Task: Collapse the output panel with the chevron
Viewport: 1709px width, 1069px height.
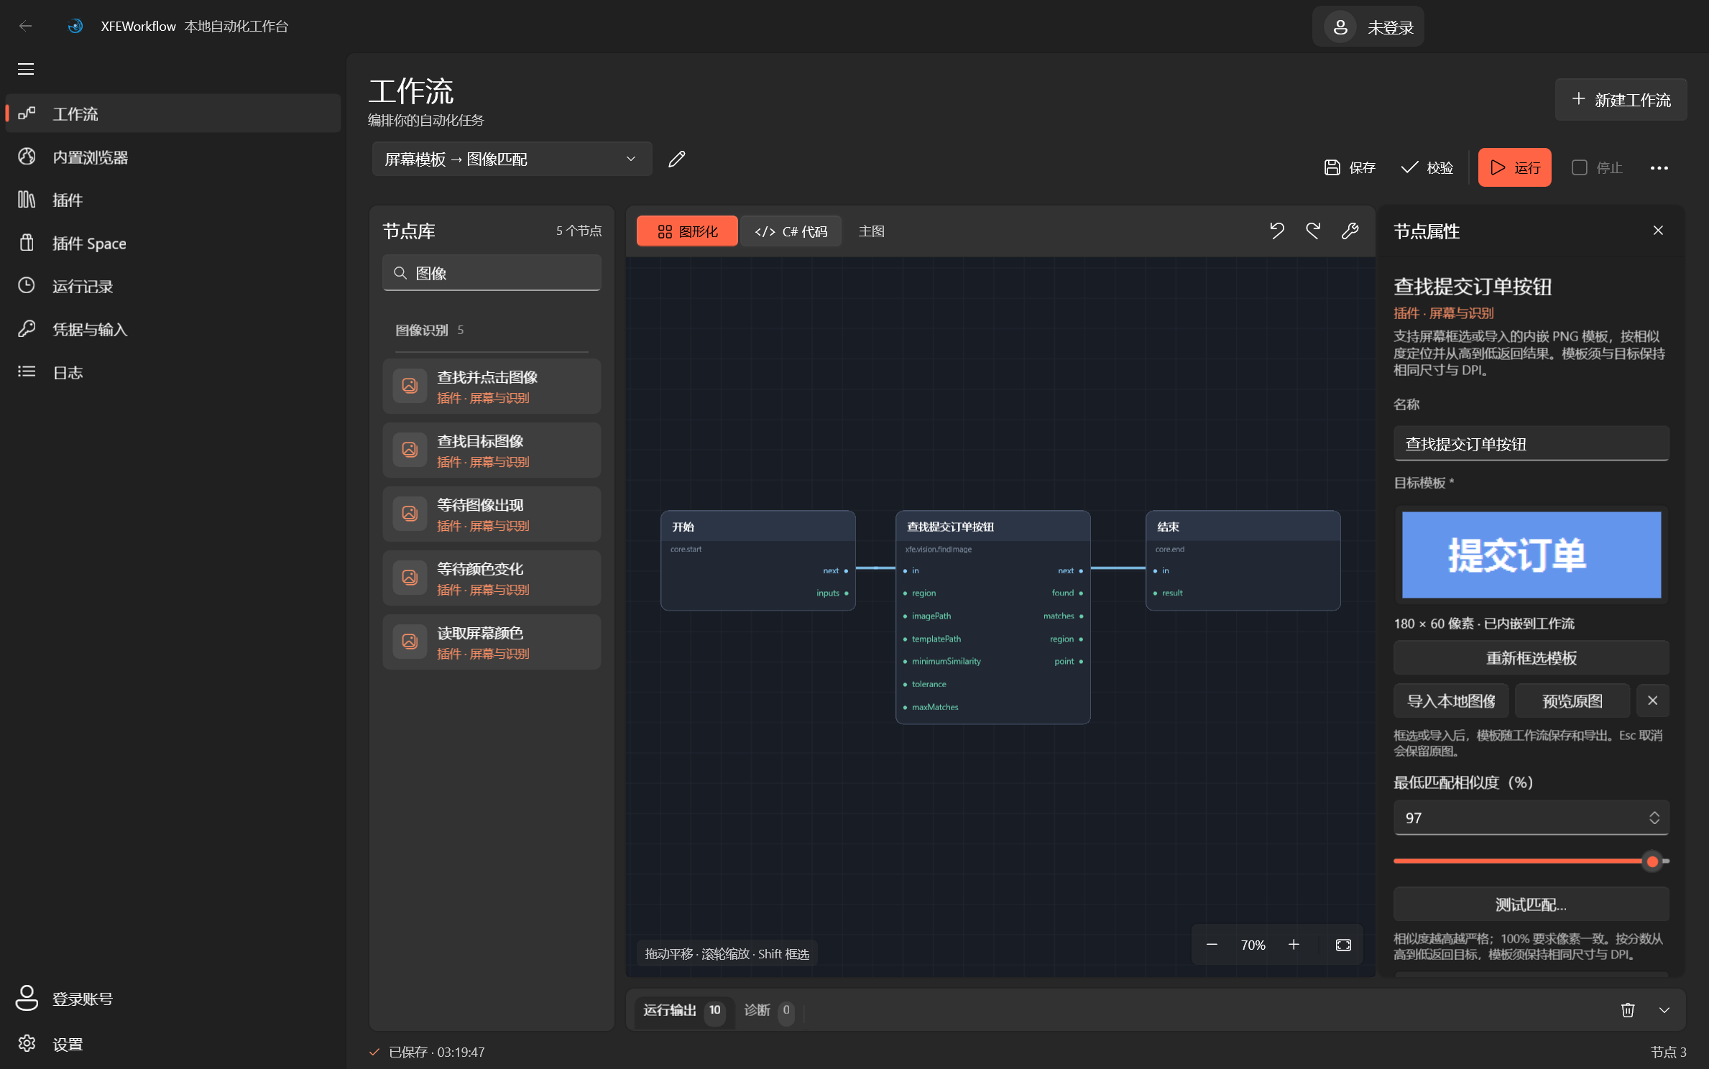Action: [x=1664, y=1010]
